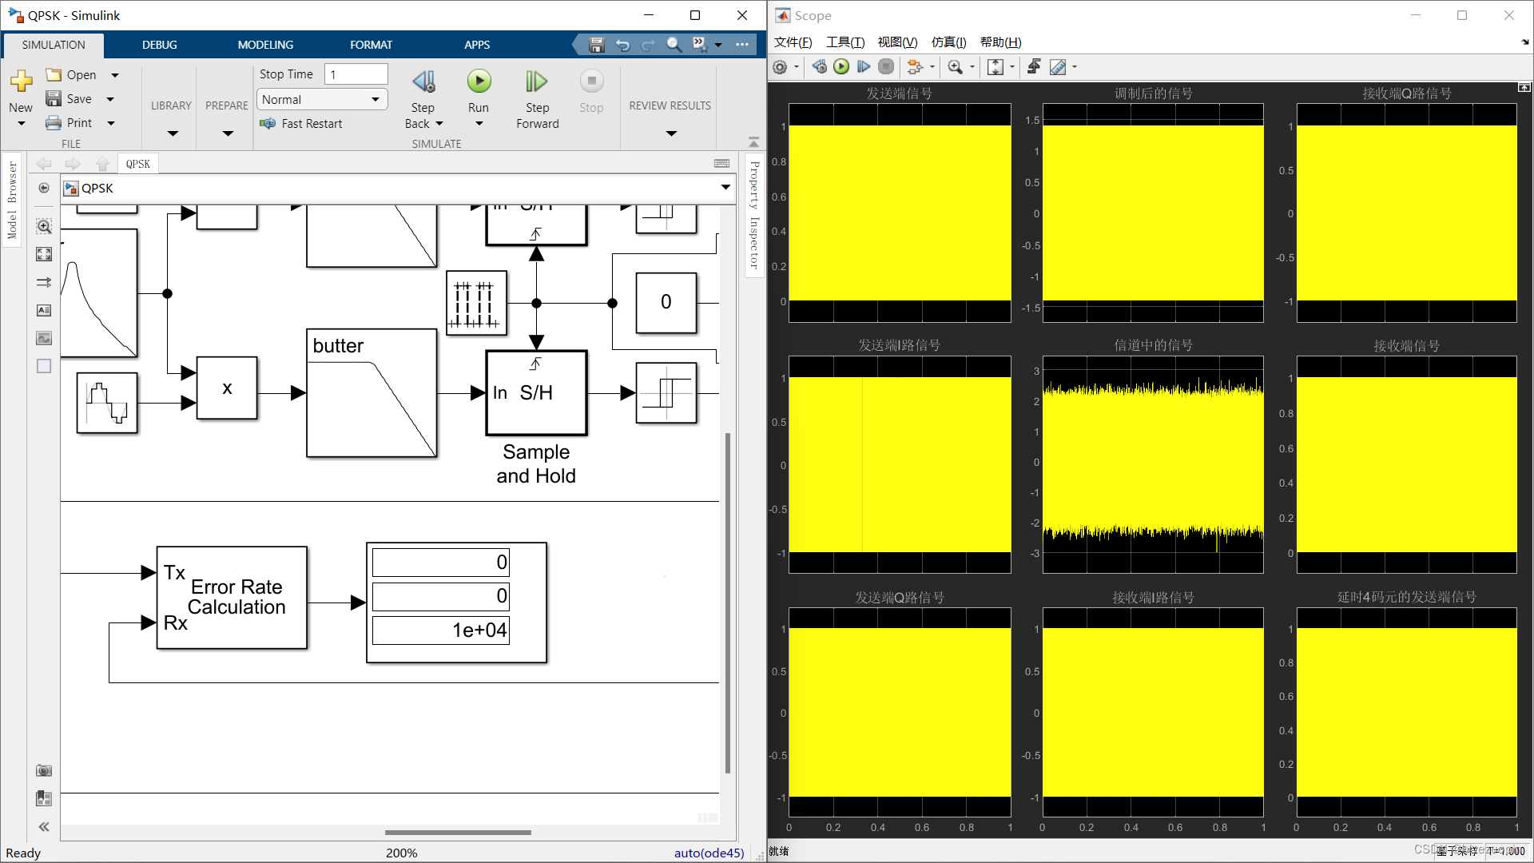
Task: Click Scope's green run button
Action: click(841, 67)
